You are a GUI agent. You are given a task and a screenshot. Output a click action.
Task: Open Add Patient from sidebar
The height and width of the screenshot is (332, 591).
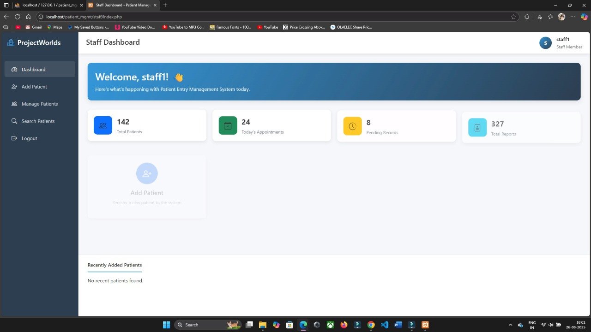point(34,87)
